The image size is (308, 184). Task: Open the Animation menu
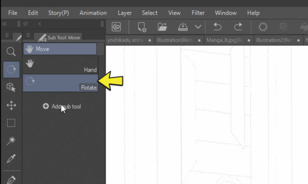[93, 13]
